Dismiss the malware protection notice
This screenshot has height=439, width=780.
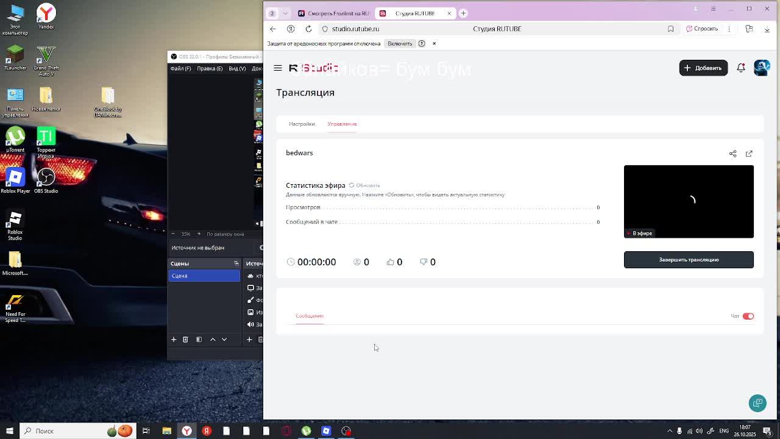(x=434, y=43)
